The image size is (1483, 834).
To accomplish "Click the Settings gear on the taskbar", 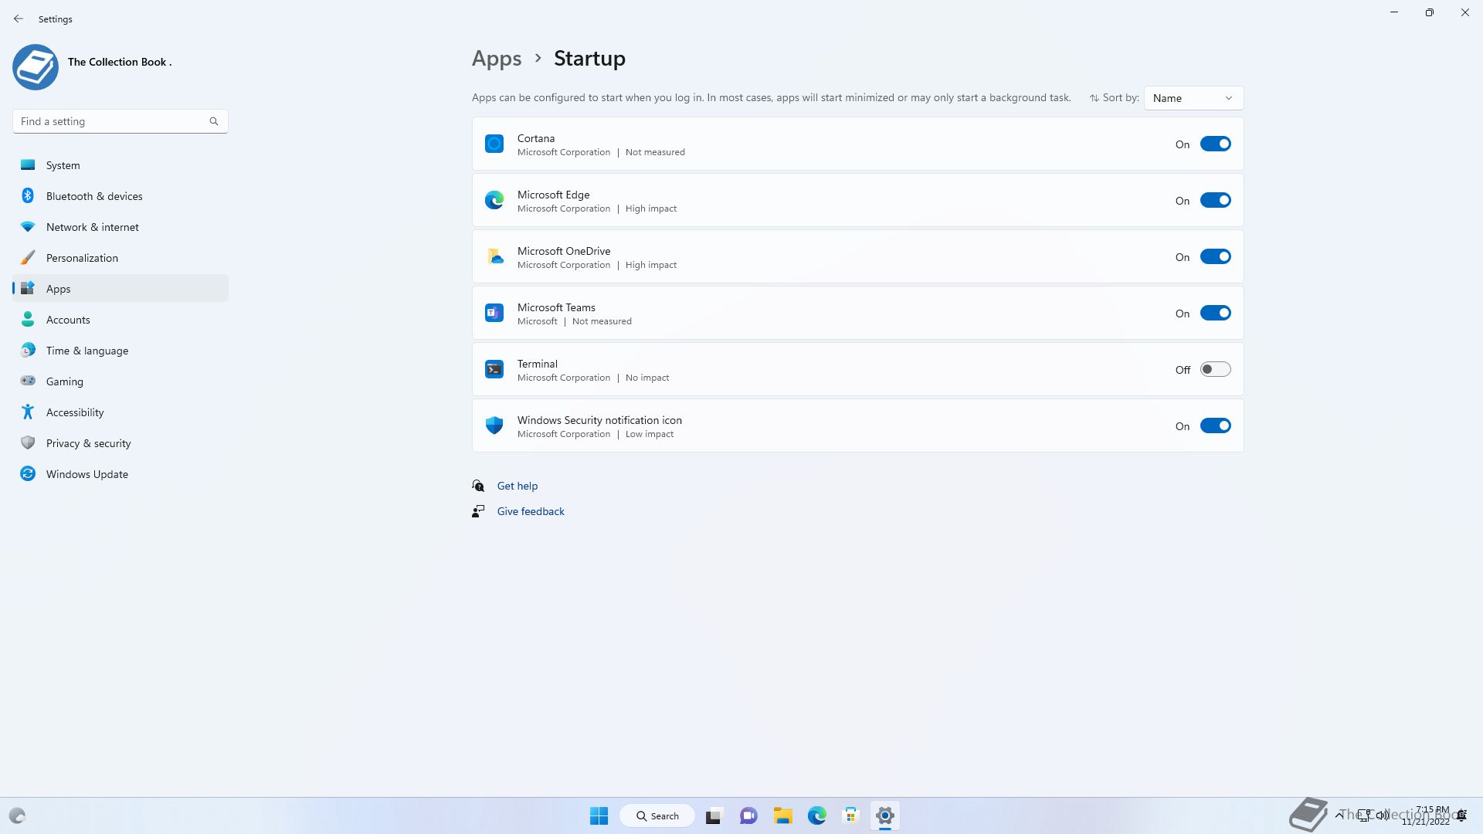I will [885, 815].
